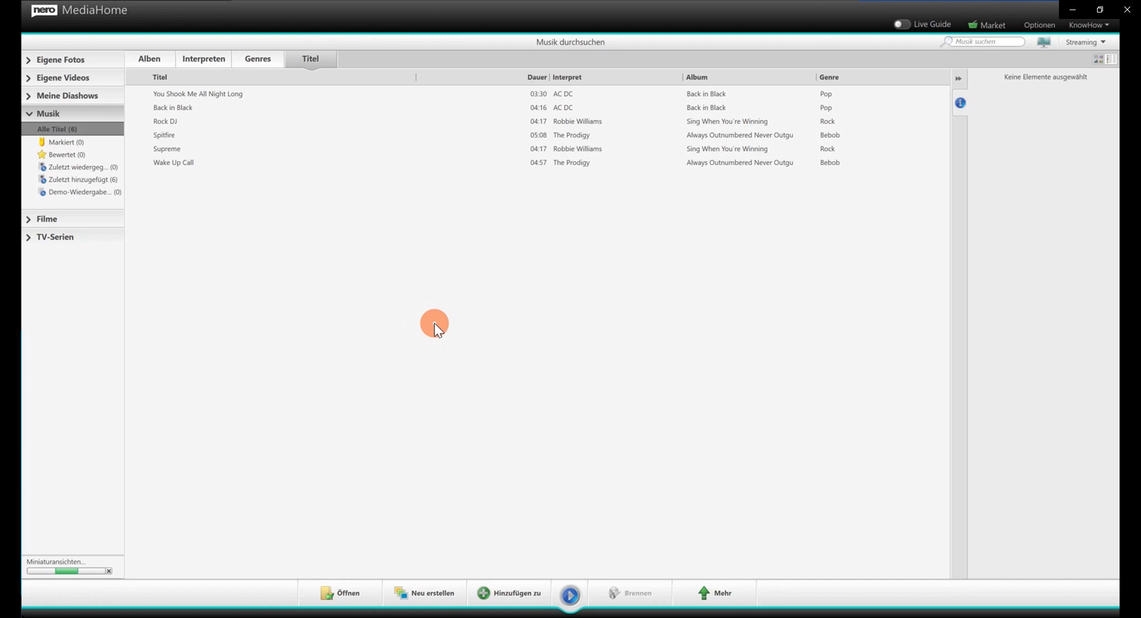Select the Rock DJ track
The width and height of the screenshot is (1141, 618).
coord(165,121)
